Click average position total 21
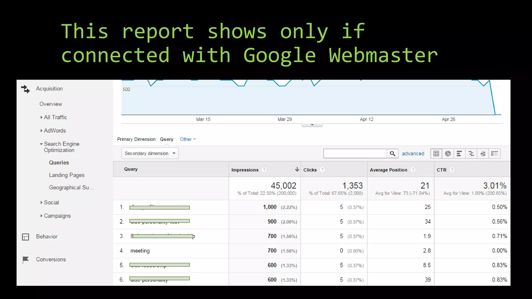 pyautogui.click(x=425, y=186)
